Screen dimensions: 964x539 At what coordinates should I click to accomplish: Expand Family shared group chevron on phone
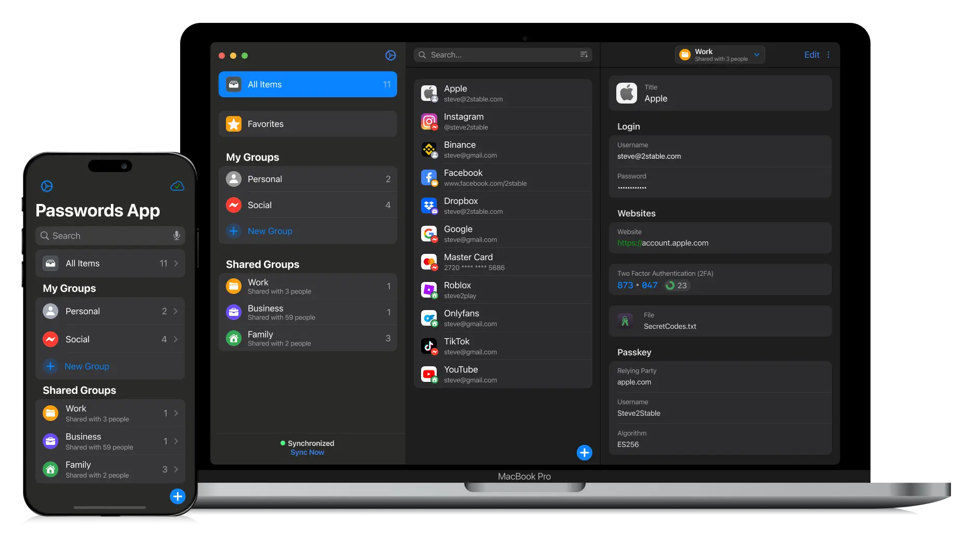click(x=176, y=469)
